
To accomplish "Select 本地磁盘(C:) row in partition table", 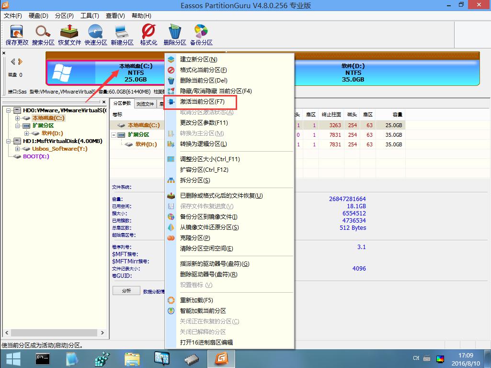I will pos(257,125).
